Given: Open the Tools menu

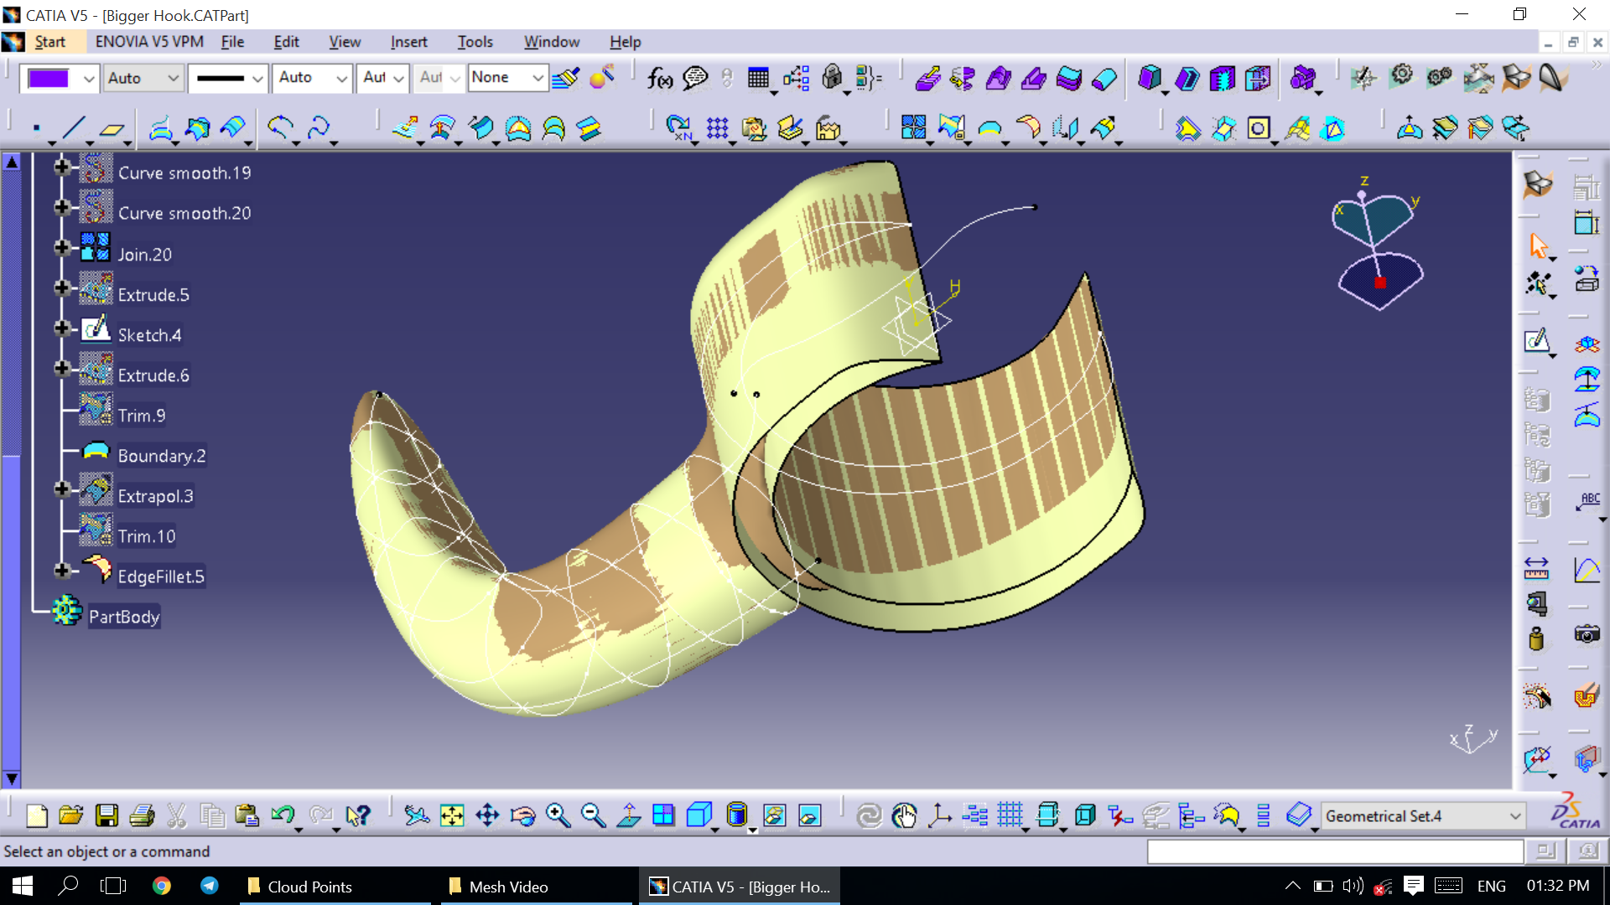Looking at the screenshot, I should tap(475, 42).
